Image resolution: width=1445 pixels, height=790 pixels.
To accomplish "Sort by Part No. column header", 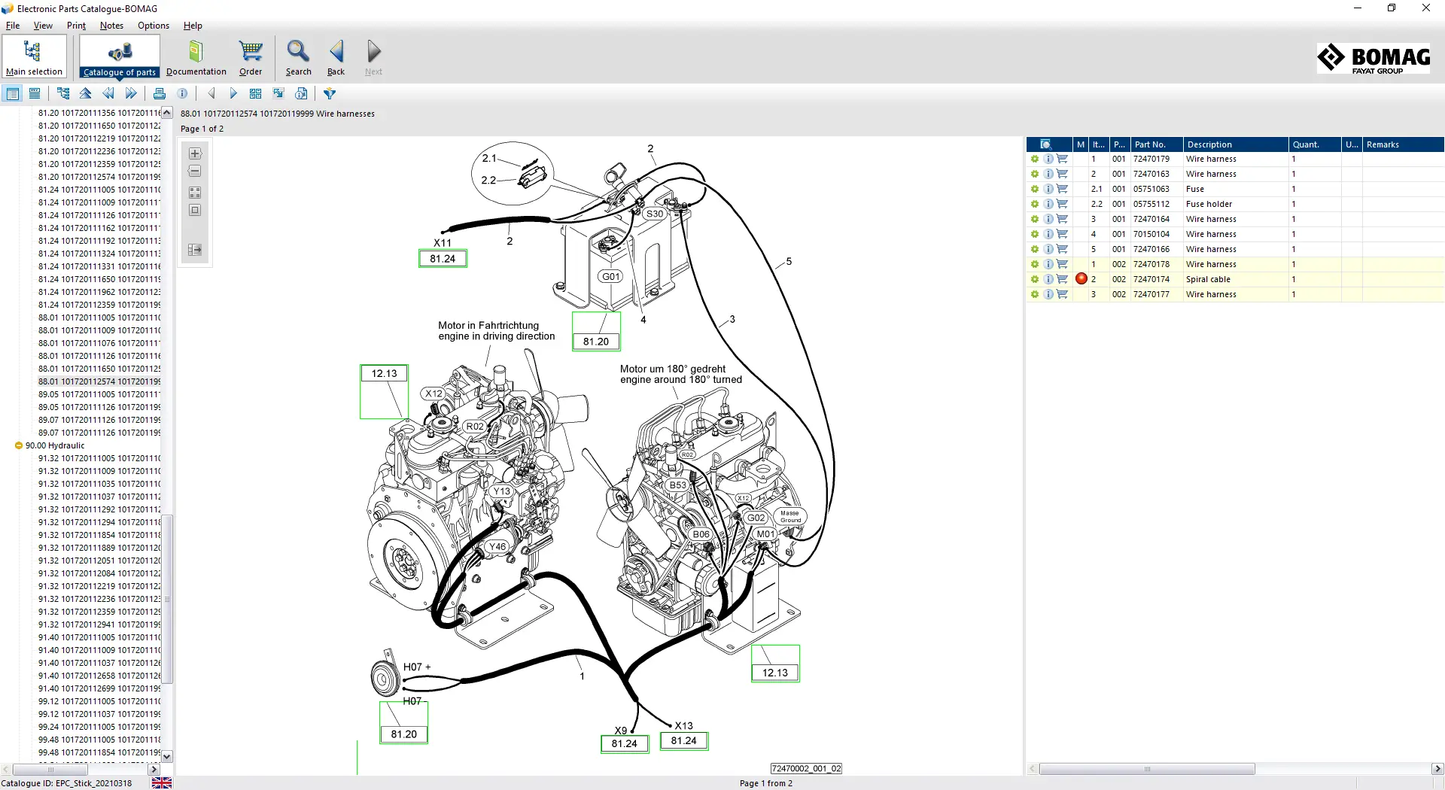I will 1157,144.
